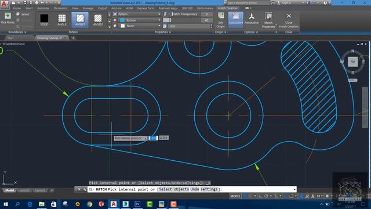371x209 pixels.
Task: Click the Plot printer icon in quick access
Action: point(37,2)
